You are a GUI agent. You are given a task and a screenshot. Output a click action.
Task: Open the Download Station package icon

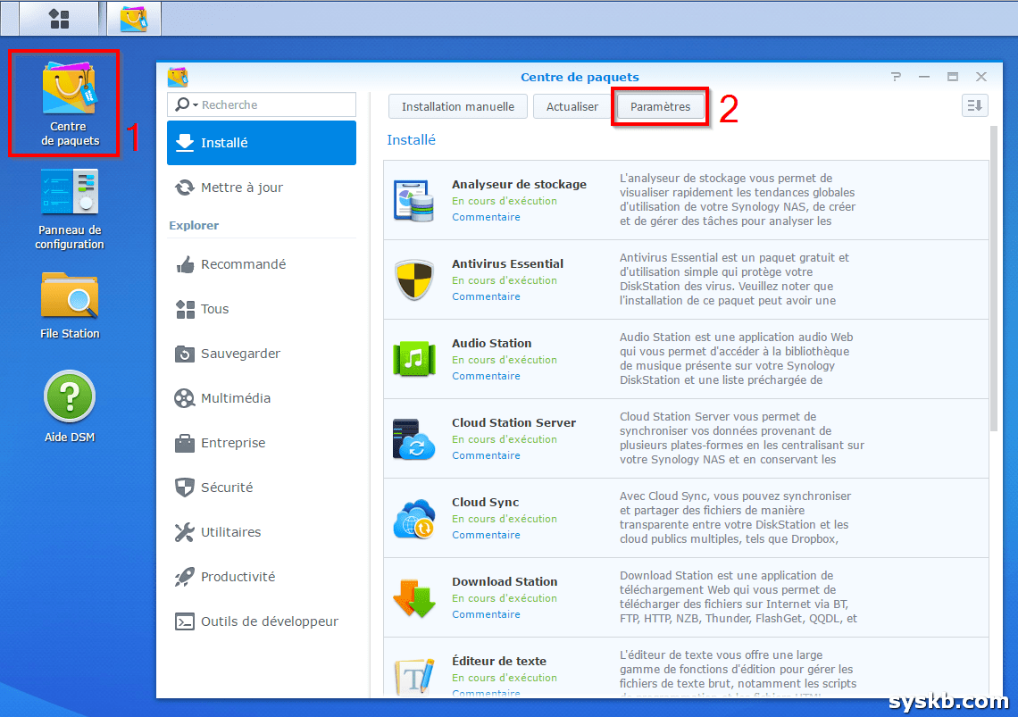[413, 597]
